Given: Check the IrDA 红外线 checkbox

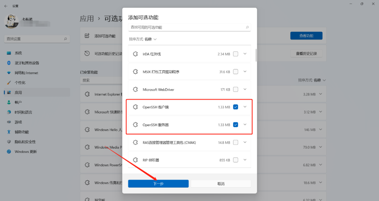Looking at the screenshot, I should [x=235, y=54].
